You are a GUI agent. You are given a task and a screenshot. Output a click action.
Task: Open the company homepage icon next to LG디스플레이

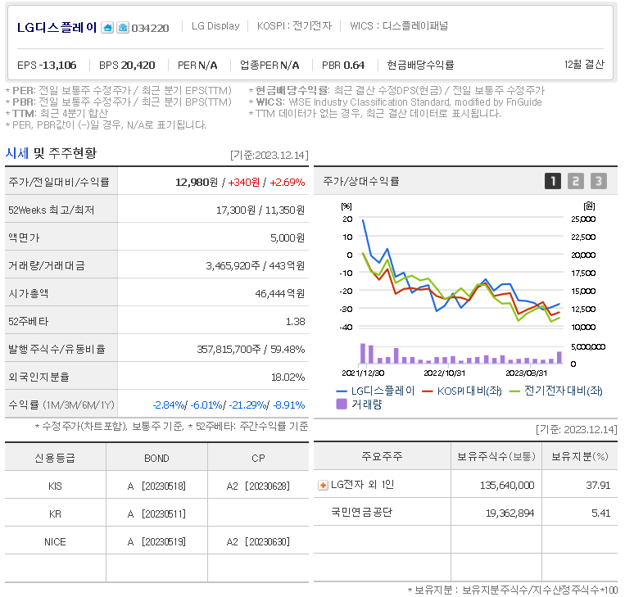coord(107,28)
